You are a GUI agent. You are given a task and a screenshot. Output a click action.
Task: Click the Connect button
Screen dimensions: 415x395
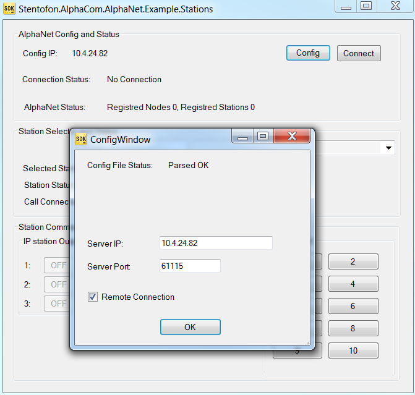pyautogui.click(x=359, y=53)
